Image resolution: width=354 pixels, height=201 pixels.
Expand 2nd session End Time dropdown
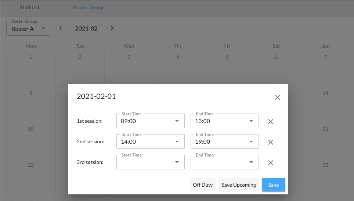224,141
